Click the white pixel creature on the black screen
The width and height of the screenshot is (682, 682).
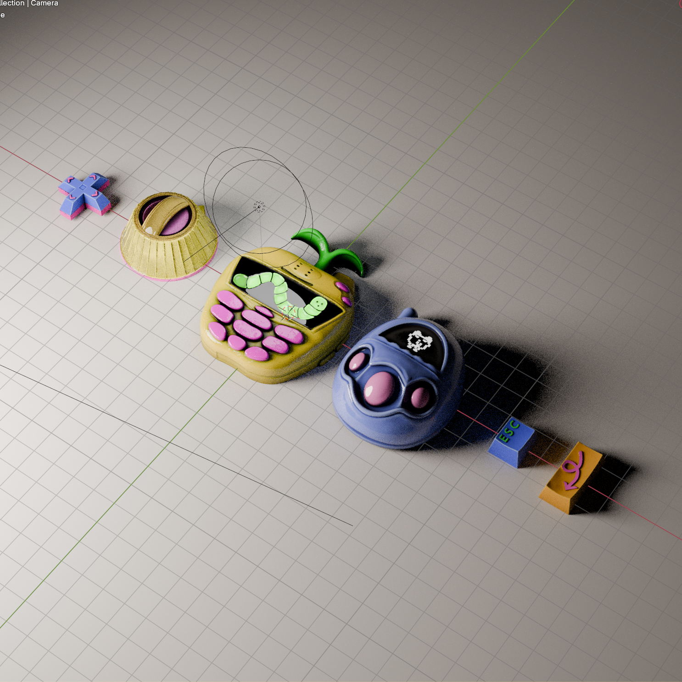pos(419,341)
